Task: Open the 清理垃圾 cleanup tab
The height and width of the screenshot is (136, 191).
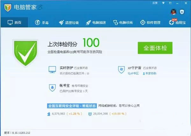Action: point(69,23)
